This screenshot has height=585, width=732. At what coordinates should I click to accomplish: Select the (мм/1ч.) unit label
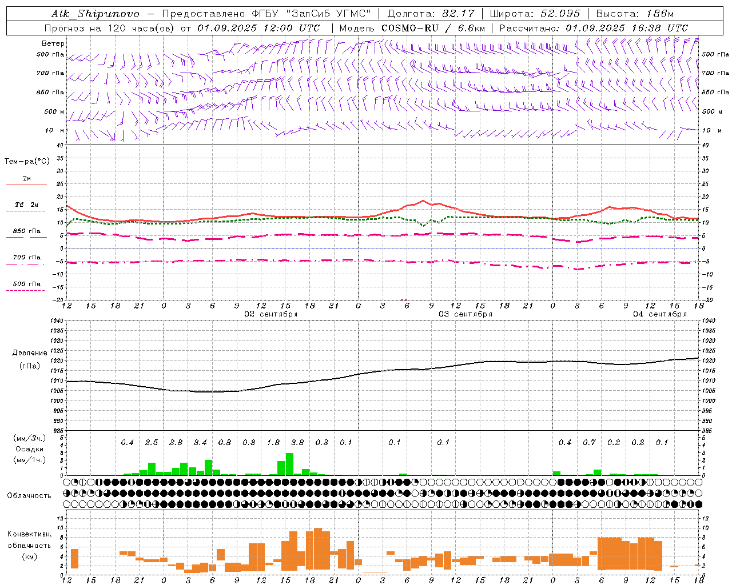30,460
